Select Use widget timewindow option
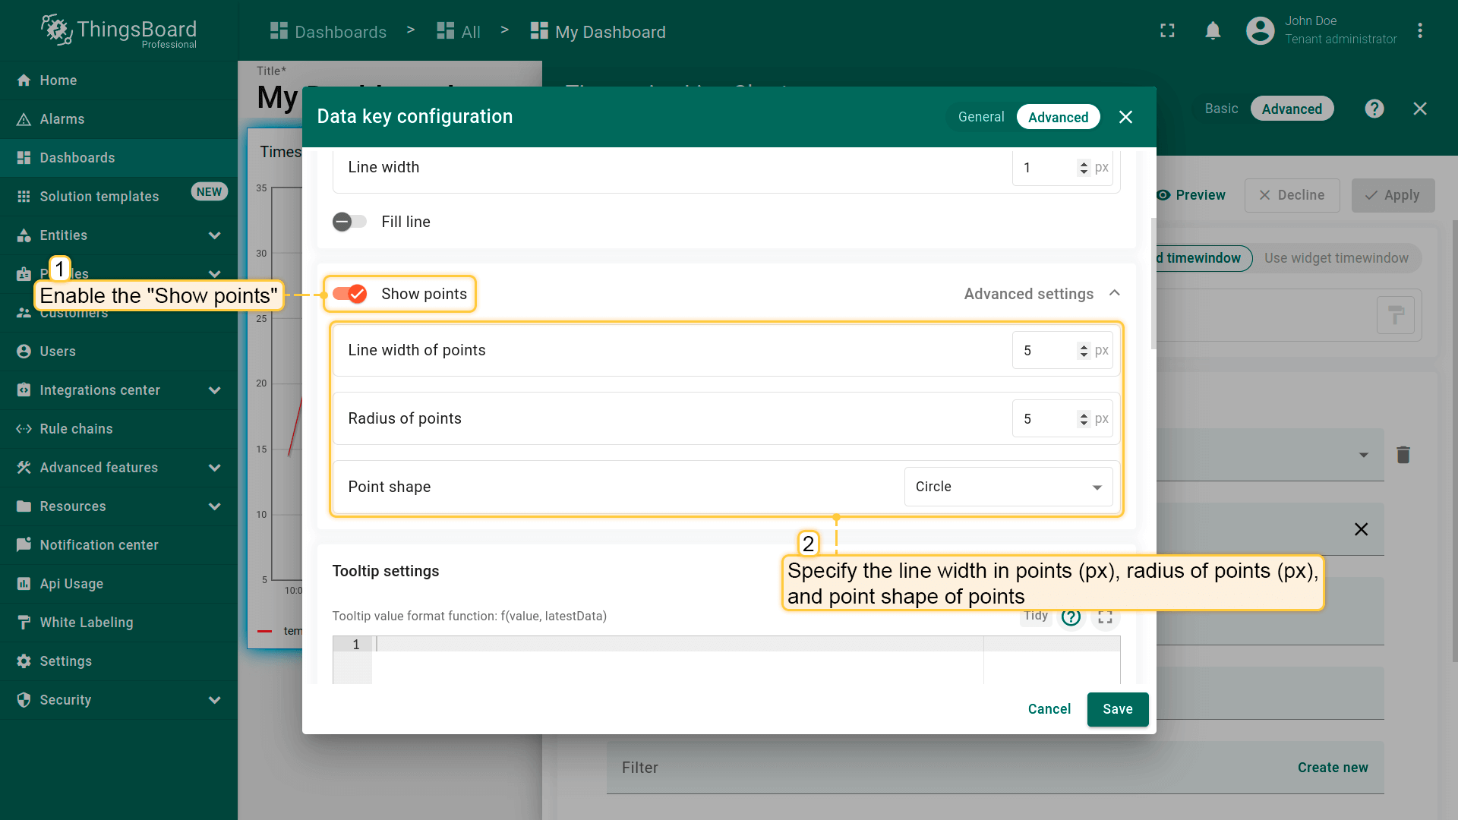Screen dimensions: 1458x820 tap(1336, 258)
